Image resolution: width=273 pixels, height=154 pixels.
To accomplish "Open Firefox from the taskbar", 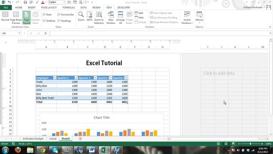I will [17, 150].
